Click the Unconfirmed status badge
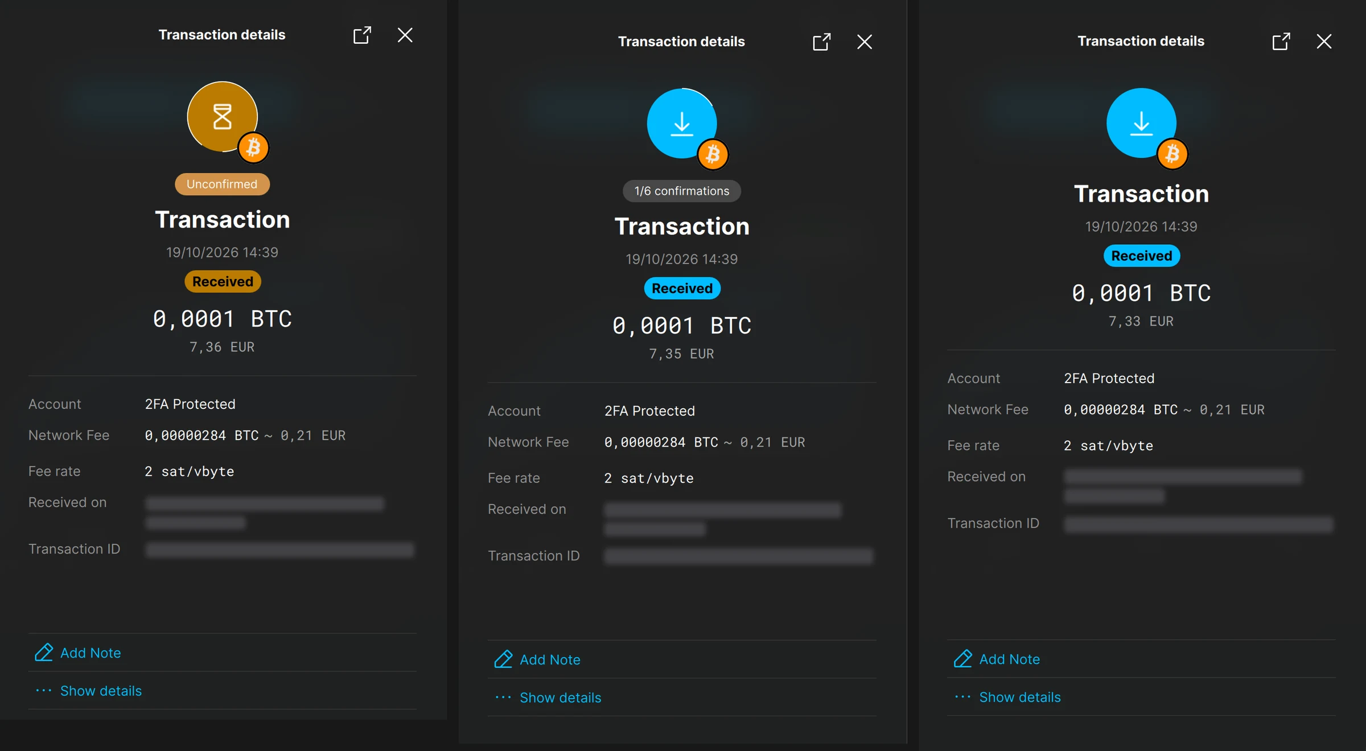This screenshot has width=1366, height=751. (222, 184)
